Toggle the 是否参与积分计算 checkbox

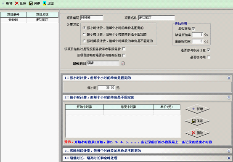click(x=209, y=50)
